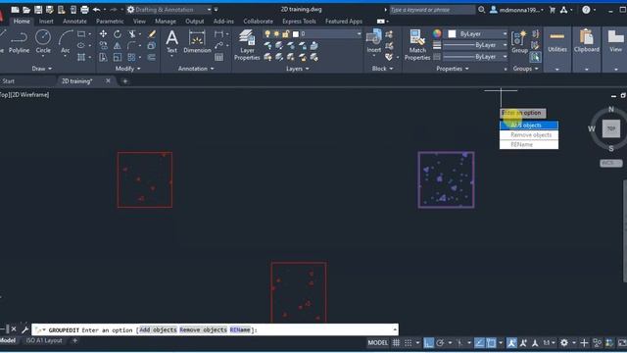The width and height of the screenshot is (627, 353).
Task: Click the Undo arrow in quick access toolbar
Action: (x=97, y=9)
